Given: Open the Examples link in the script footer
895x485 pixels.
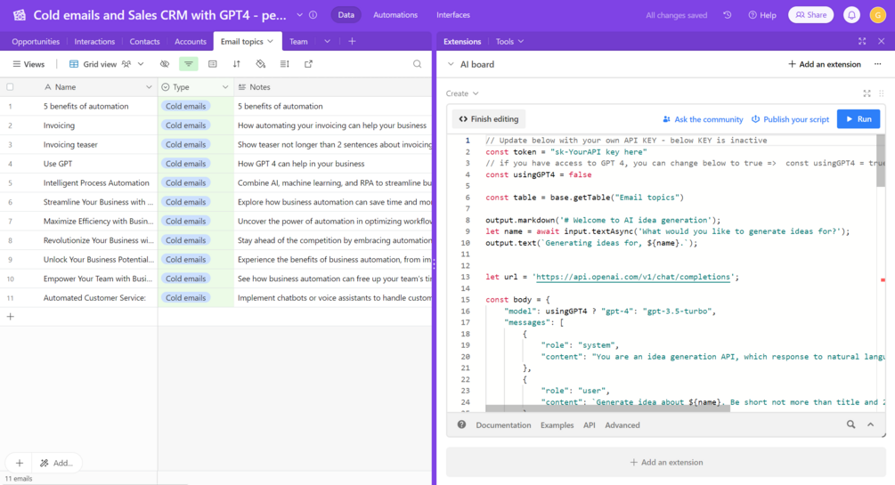Looking at the screenshot, I should tap(557, 424).
